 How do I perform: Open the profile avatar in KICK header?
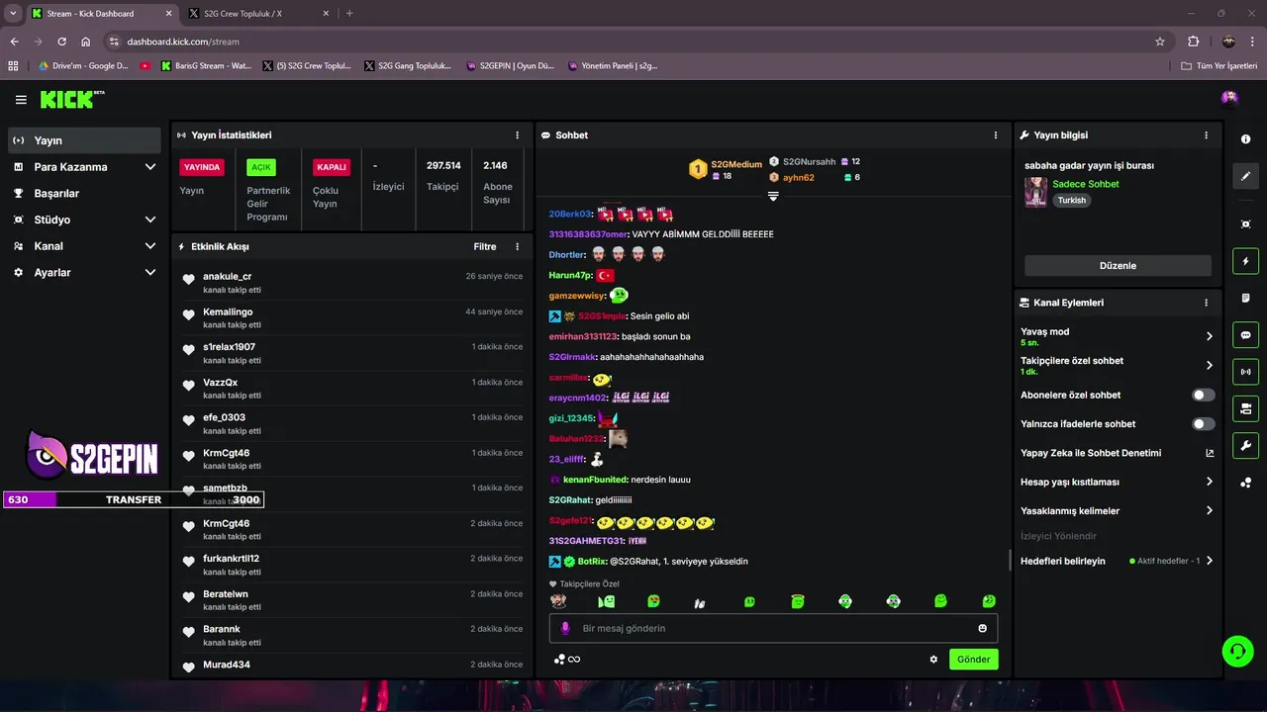coord(1229,97)
